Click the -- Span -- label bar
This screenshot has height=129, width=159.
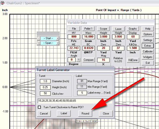click(48, 43)
